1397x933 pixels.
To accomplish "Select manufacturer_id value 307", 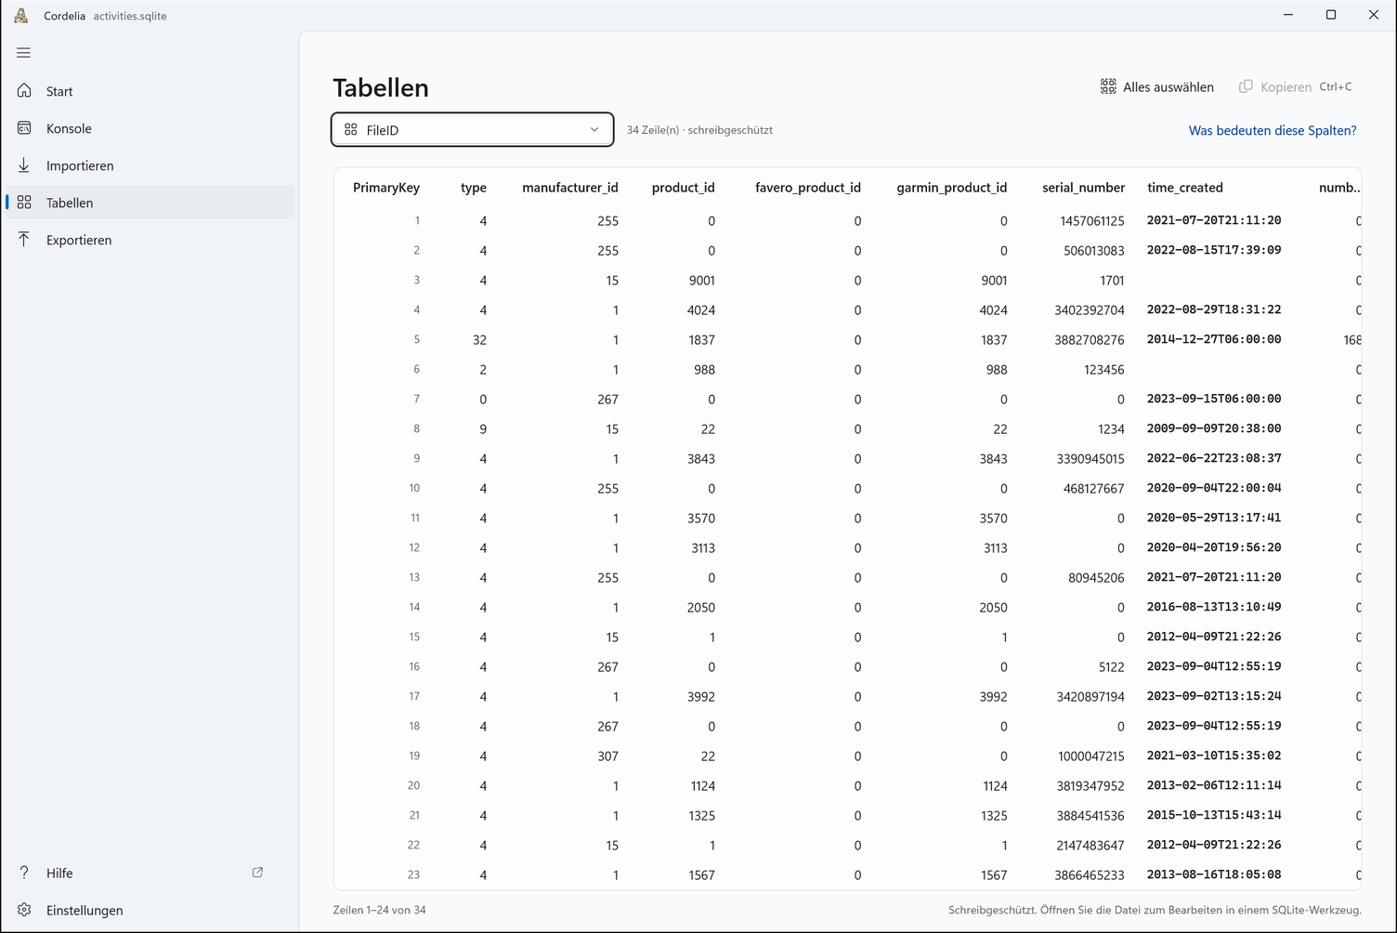I will coord(608,756).
